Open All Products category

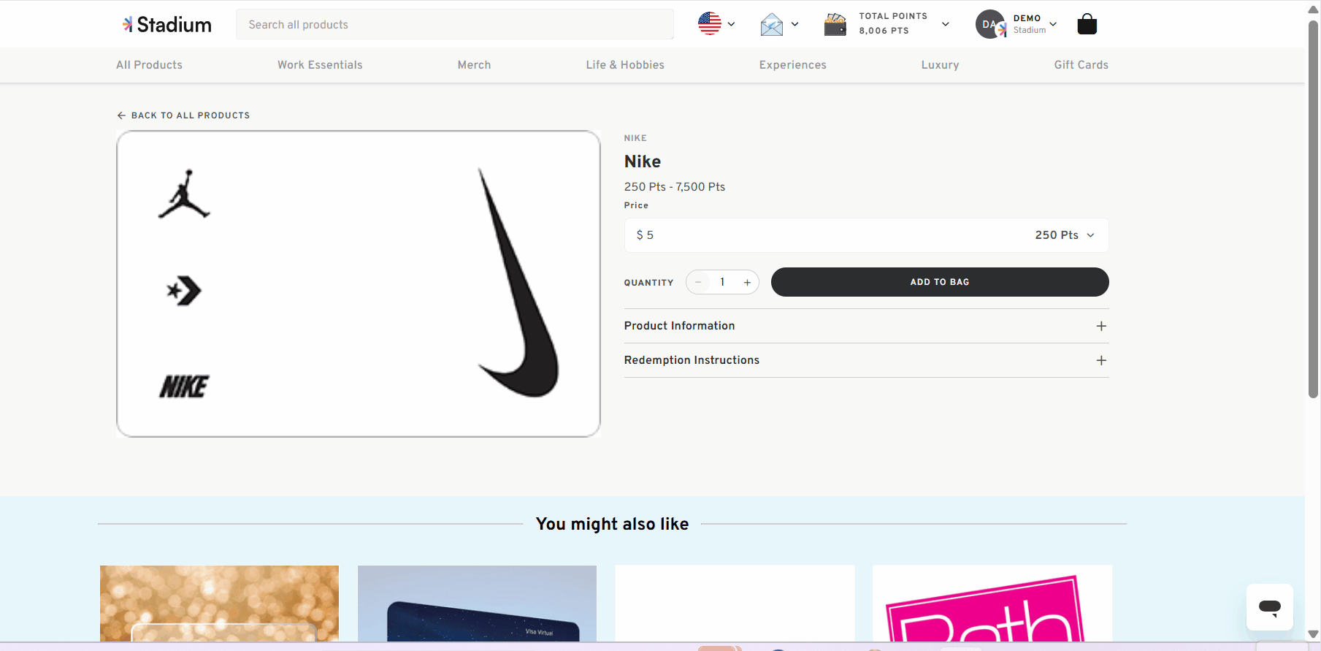point(149,65)
